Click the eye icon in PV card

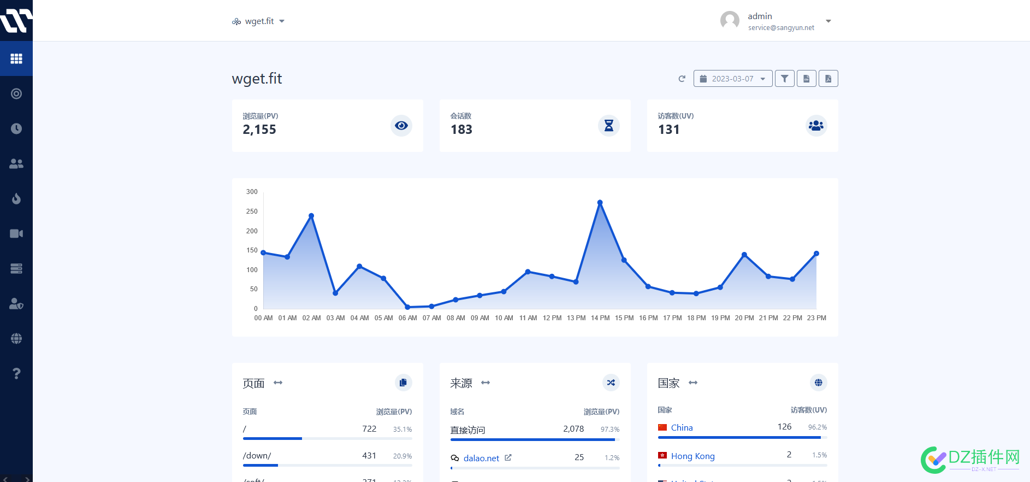tap(401, 126)
